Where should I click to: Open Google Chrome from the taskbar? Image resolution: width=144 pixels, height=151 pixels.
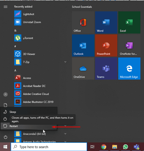pyautogui.click(x=104, y=147)
